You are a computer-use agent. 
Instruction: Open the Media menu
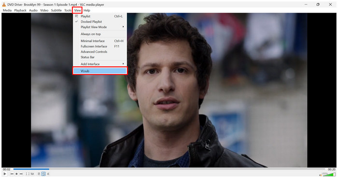pyautogui.click(x=7, y=10)
